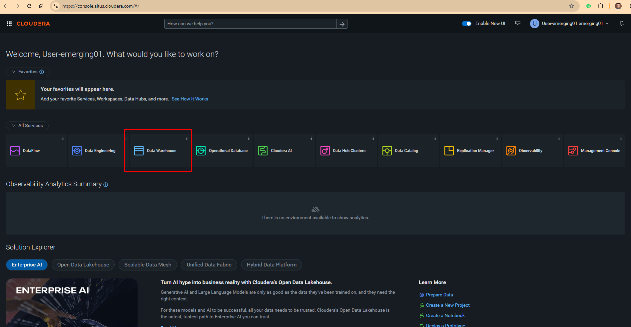Submit help search with arrow button
Image resolution: width=631 pixels, height=327 pixels.
(342, 24)
